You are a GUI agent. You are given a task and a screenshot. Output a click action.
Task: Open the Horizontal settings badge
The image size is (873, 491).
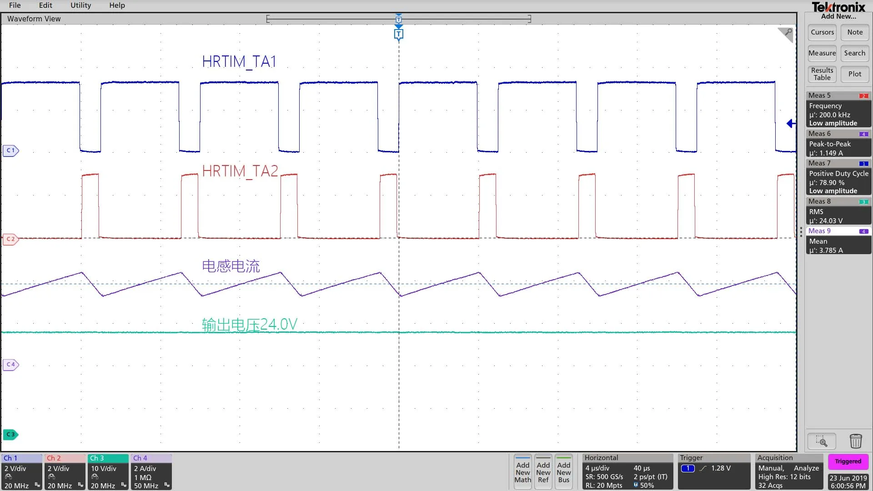coord(627,472)
